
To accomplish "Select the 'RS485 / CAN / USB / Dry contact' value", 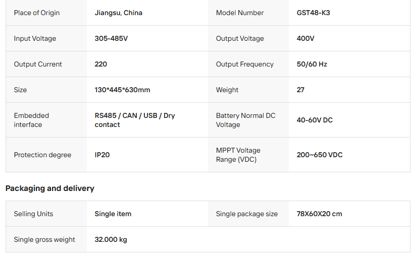I will (135, 120).
